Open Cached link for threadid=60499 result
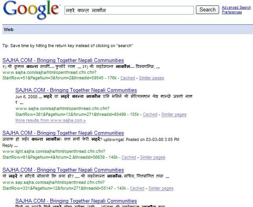Image resolution: width=253 pixels, height=207 pixels. click(150, 114)
